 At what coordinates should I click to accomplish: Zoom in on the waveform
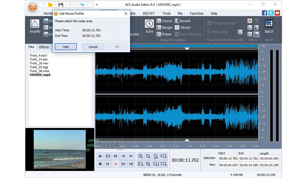click(x=141, y=156)
